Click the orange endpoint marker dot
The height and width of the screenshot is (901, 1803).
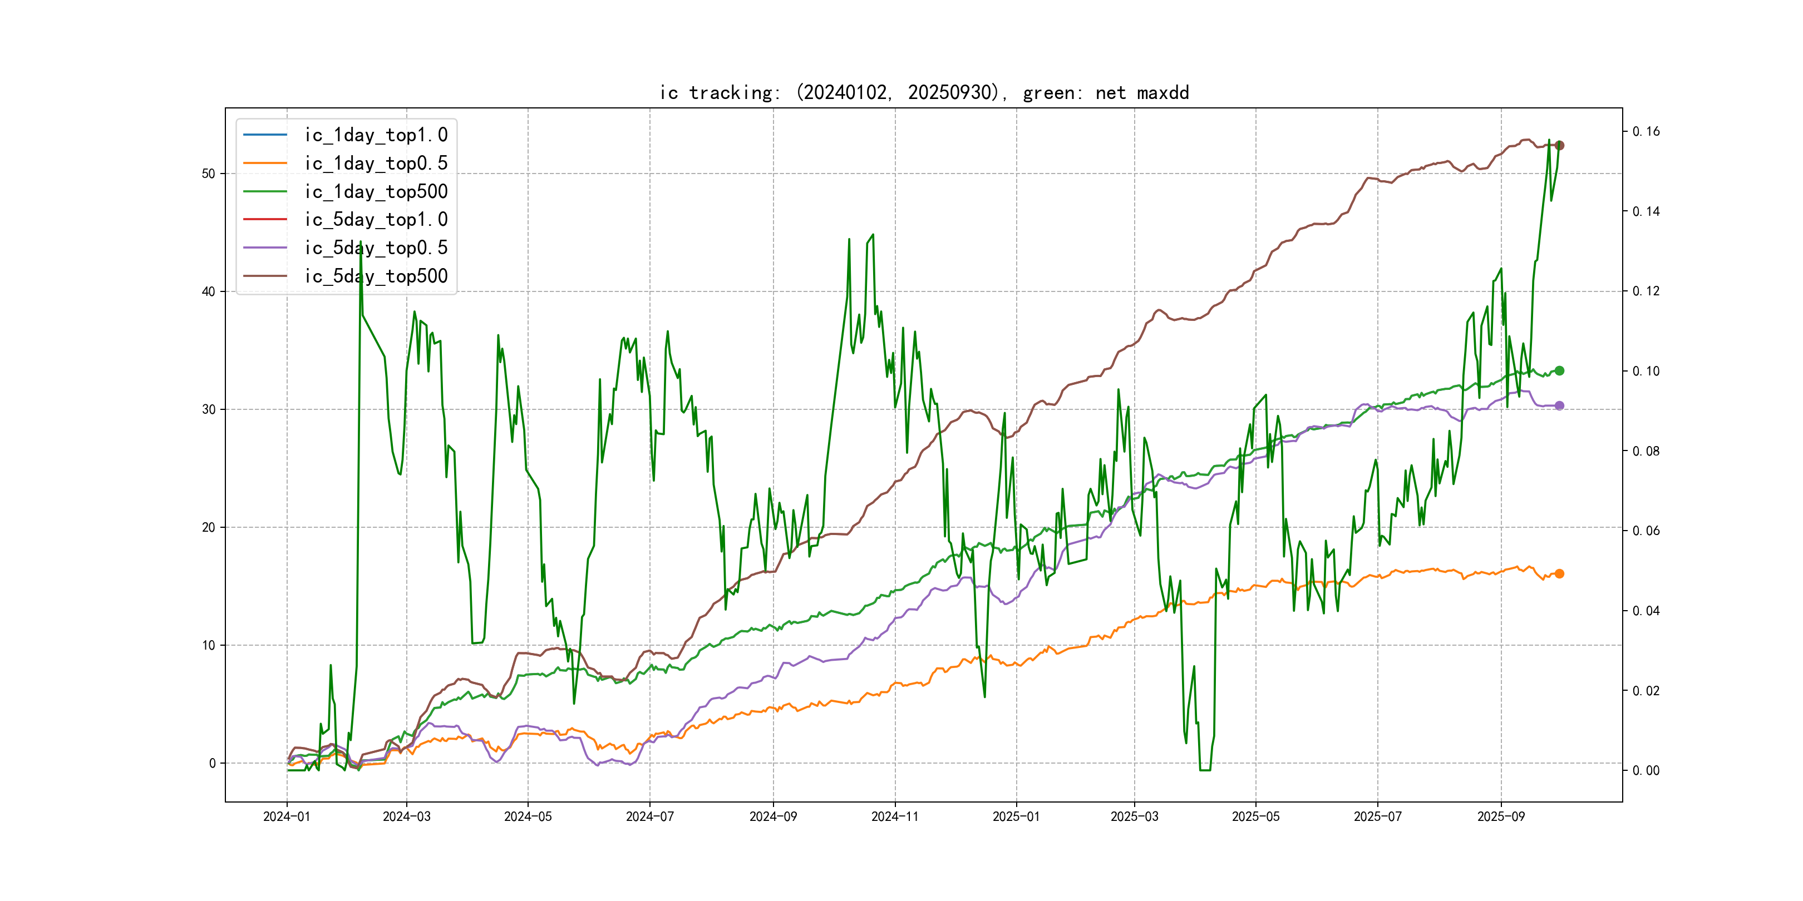(x=1559, y=573)
